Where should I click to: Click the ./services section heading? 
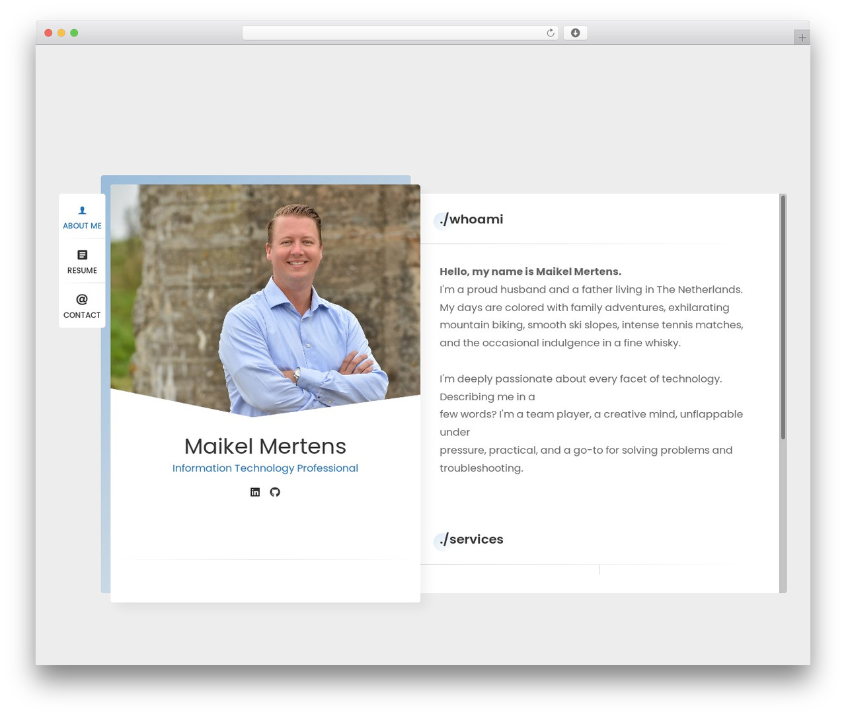pos(471,540)
